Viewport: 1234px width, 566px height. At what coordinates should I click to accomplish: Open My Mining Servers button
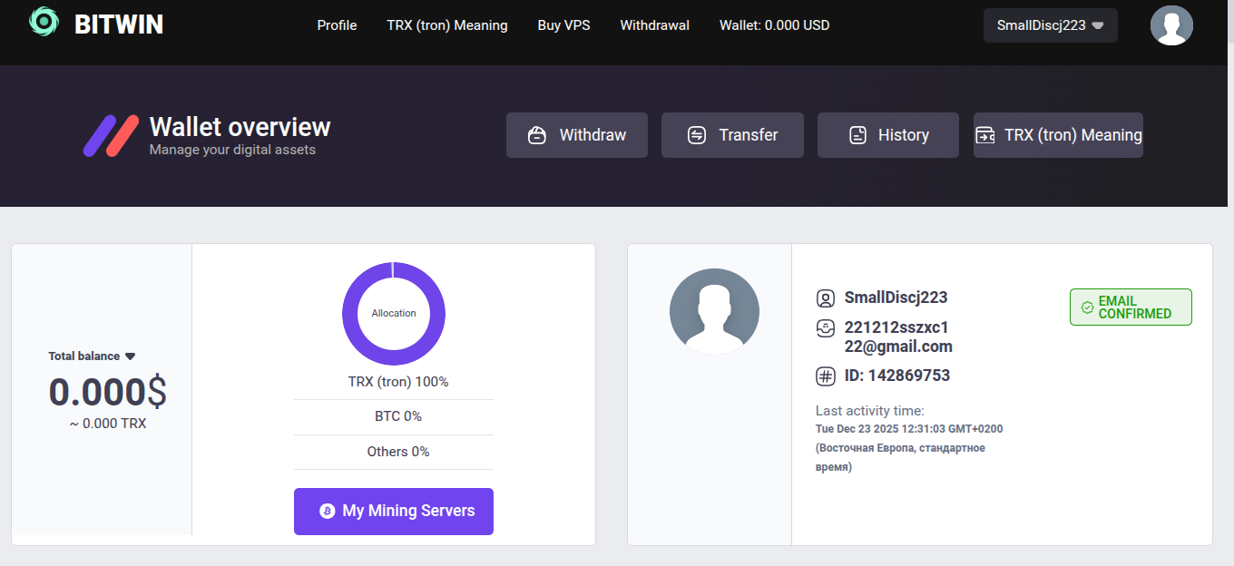(x=394, y=512)
